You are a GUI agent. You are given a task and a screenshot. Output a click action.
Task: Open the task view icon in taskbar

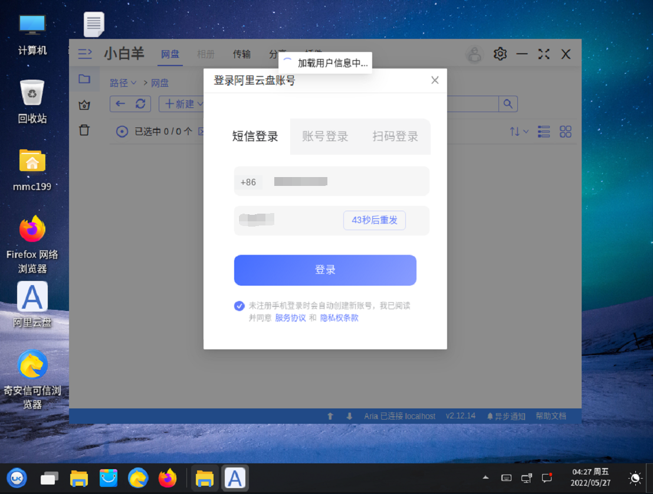(49, 478)
